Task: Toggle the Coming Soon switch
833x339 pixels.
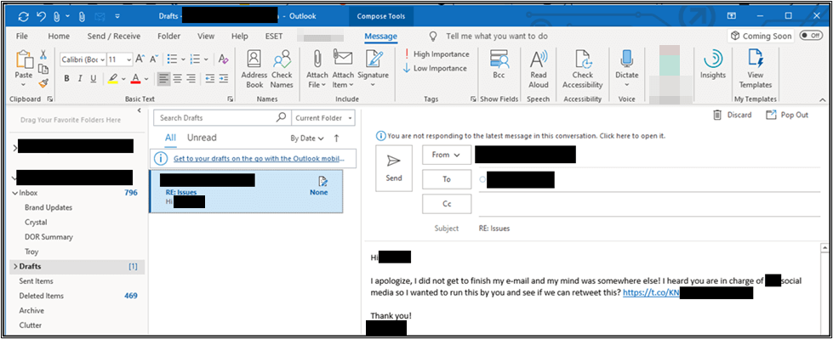Action: coord(810,36)
